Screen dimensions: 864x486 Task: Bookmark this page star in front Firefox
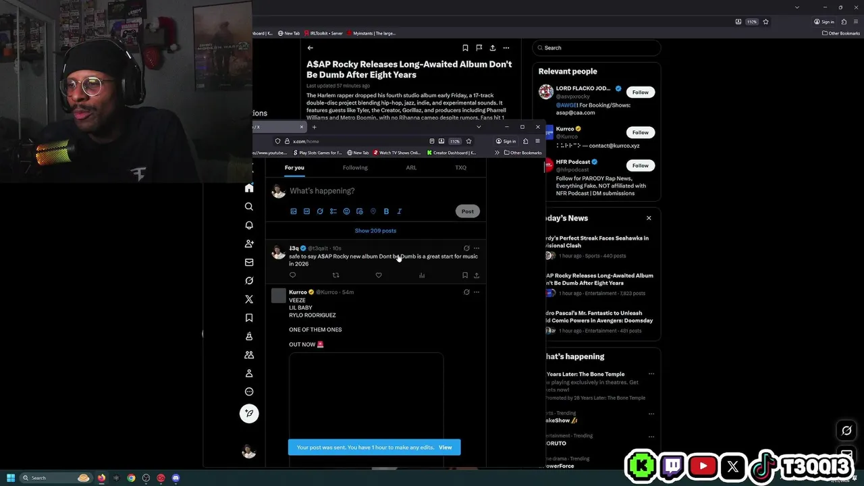click(x=468, y=141)
